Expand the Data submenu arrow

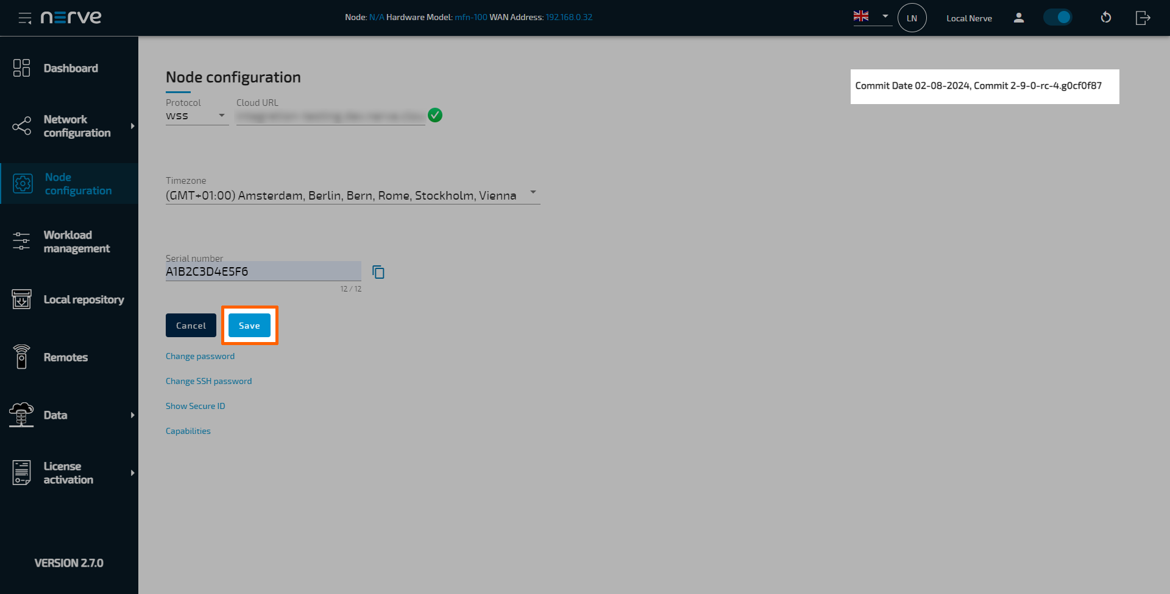point(132,415)
